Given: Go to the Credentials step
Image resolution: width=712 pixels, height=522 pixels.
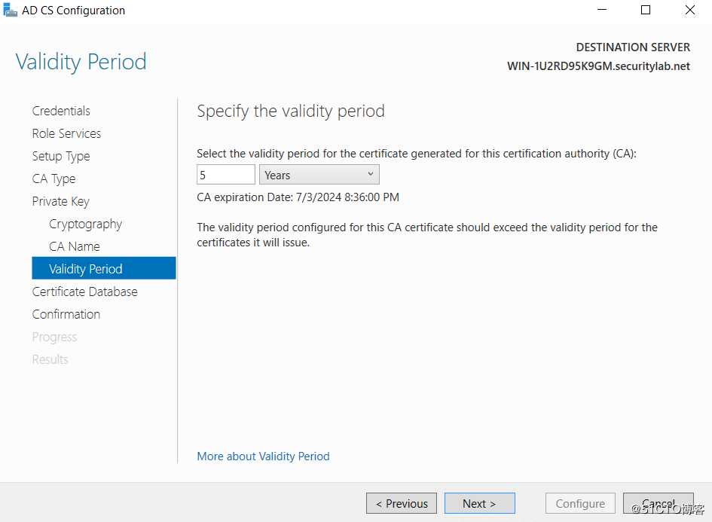Looking at the screenshot, I should coord(61,111).
